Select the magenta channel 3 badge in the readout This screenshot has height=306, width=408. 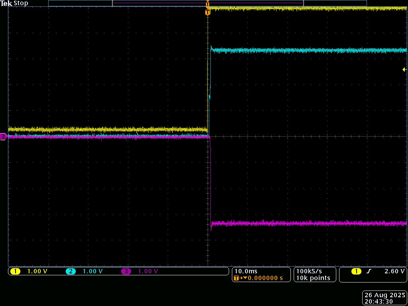pos(126,271)
